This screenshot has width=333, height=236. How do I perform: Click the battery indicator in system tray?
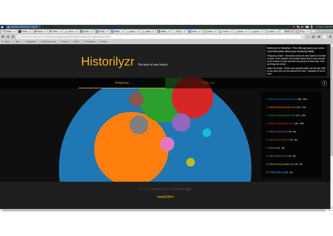[x=311, y=27]
